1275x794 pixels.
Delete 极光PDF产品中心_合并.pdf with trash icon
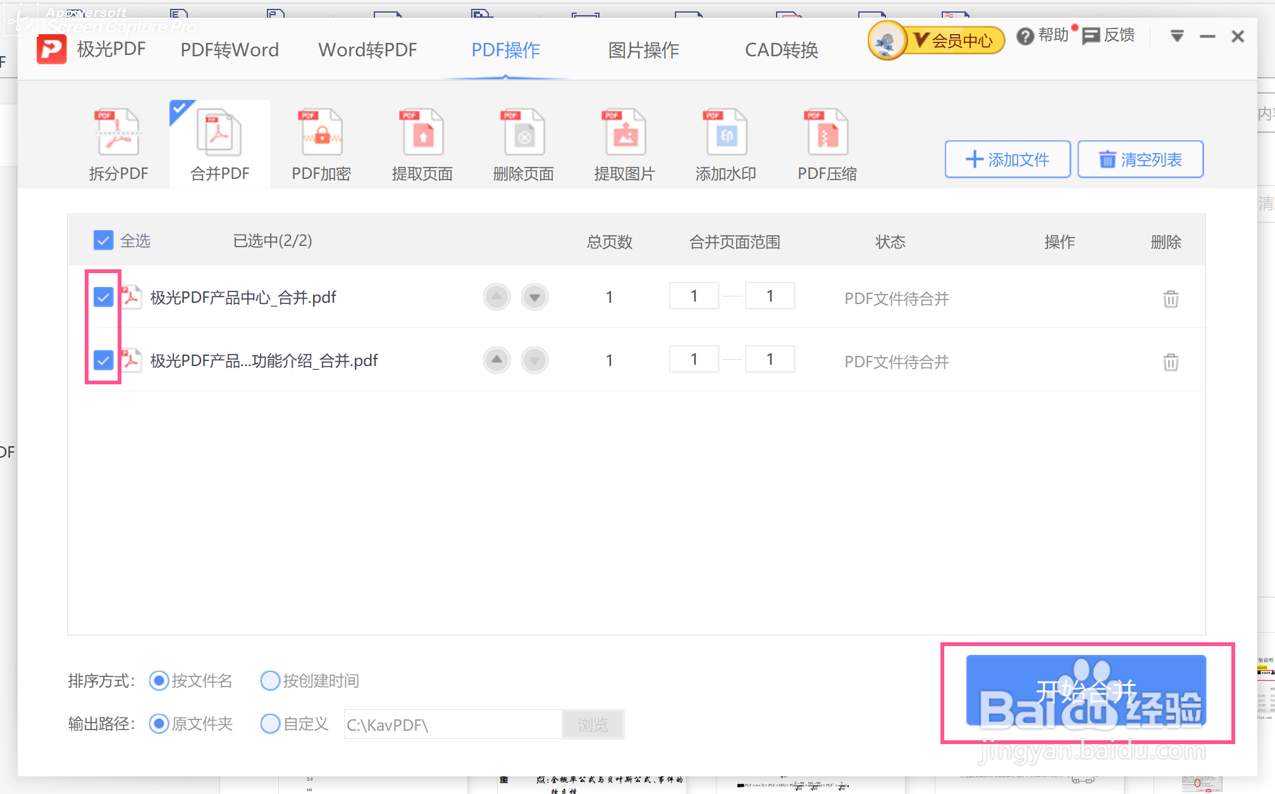click(x=1171, y=298)
